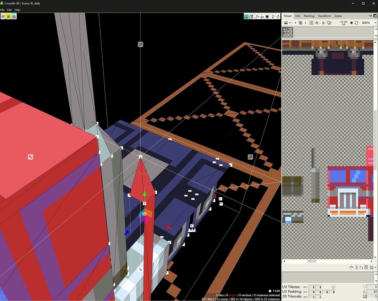The width and height of the screenshot is (378, 301).
Task: Click the E edit tileset icon
Action: [x=311, y=23]
